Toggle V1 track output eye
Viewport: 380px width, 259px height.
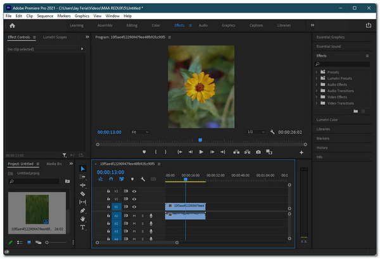point(134,207)
